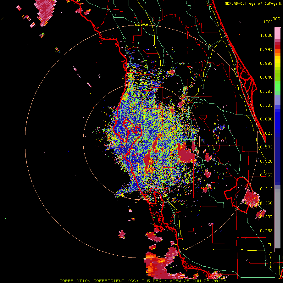Click the 0.893 scale value
Screen dimensions: 283x283
266,63
